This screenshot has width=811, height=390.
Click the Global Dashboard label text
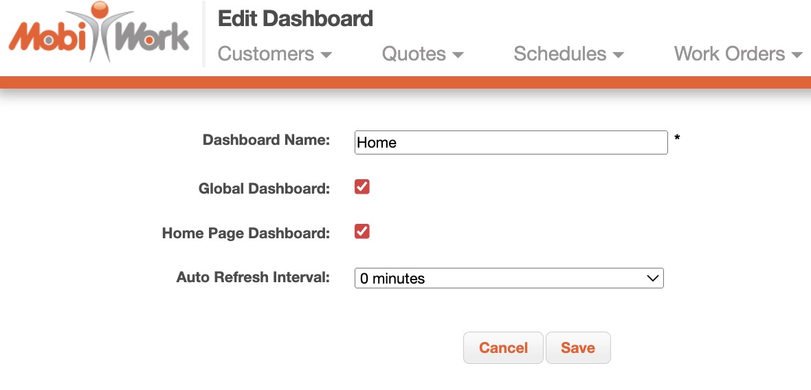[x=264, y=188]
